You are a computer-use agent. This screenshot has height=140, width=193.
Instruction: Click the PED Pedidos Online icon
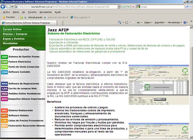pos(5,94)
